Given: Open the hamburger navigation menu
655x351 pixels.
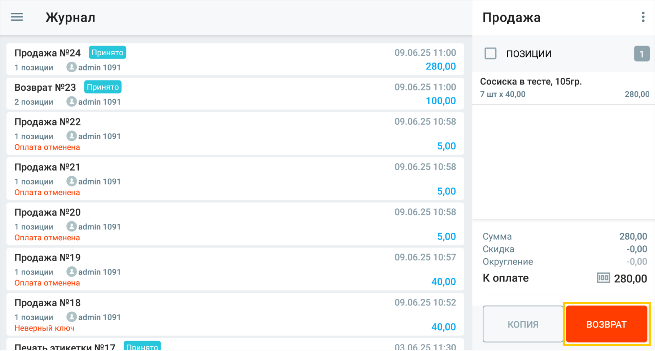Looking at the screenshot, I should click(17, 17).
